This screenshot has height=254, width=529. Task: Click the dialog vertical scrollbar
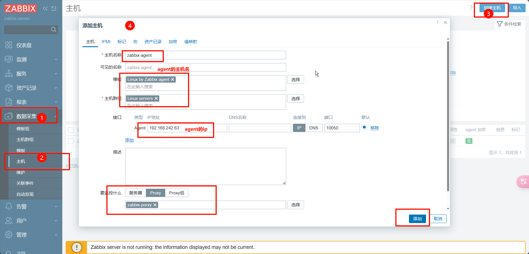point(448,116)
